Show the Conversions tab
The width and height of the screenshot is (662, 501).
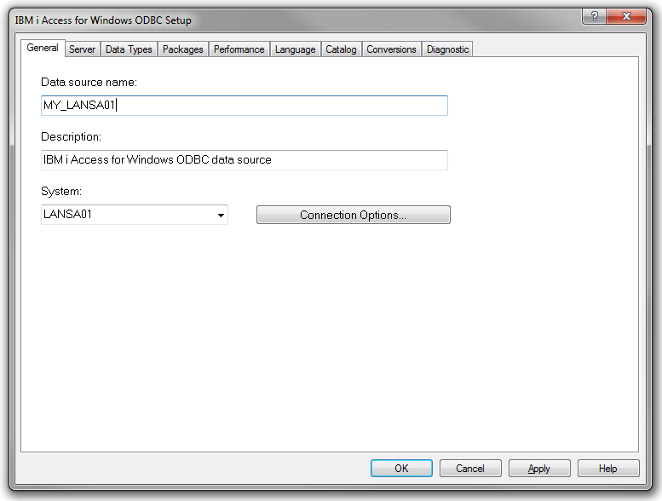coord(391,49)
